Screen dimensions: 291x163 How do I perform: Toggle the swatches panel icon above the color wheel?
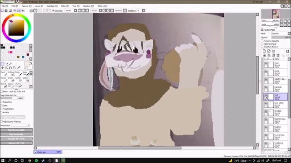19,11
